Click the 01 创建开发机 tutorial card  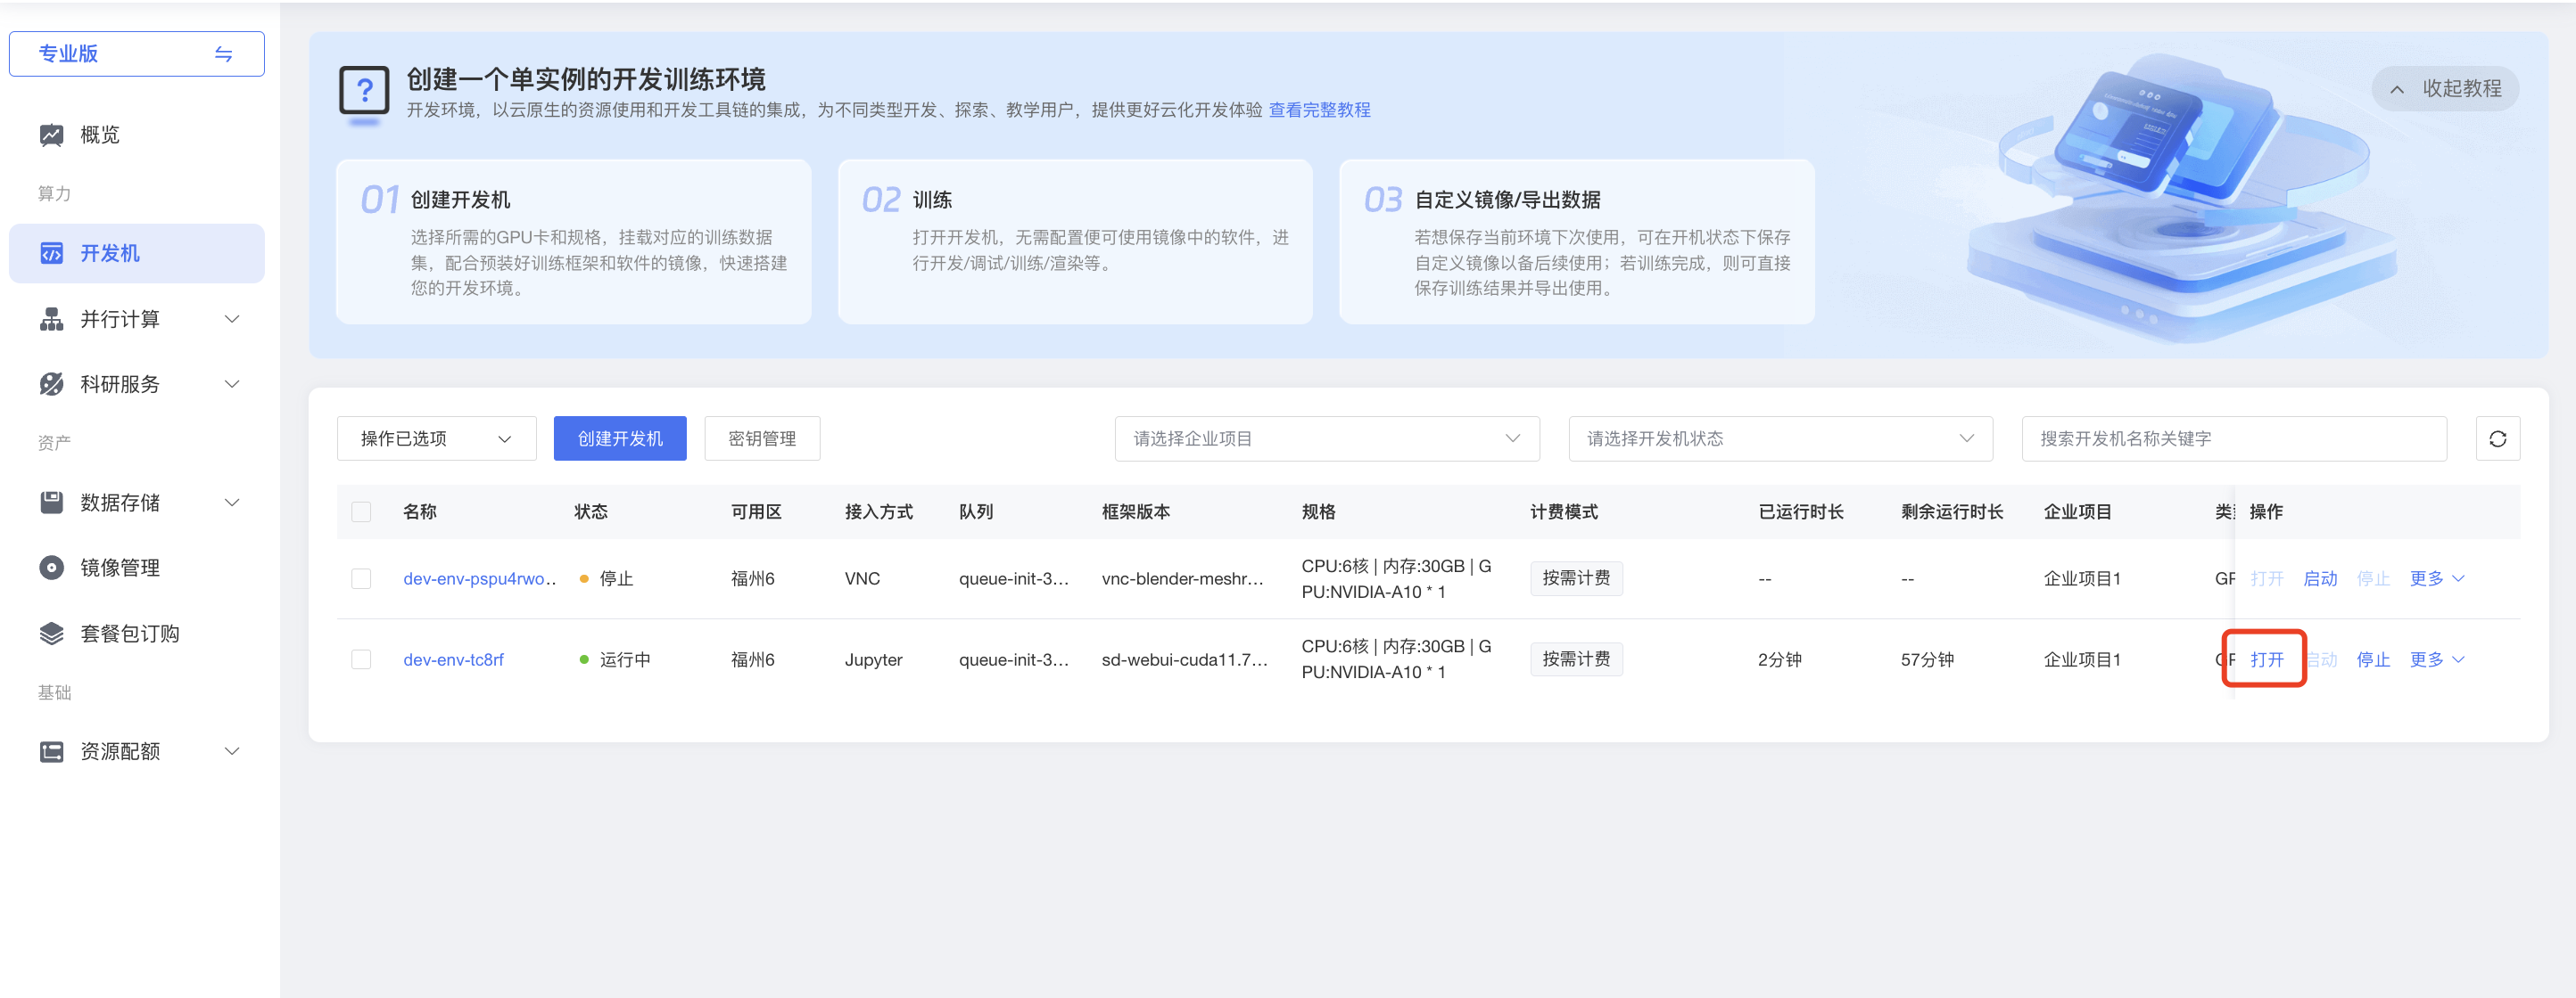[x=573, y=241]
